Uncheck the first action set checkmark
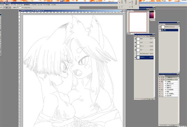 [x=160, y=78]
